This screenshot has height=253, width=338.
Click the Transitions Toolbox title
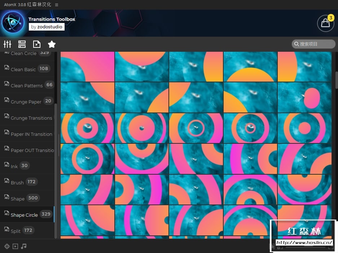pos(52,19)
